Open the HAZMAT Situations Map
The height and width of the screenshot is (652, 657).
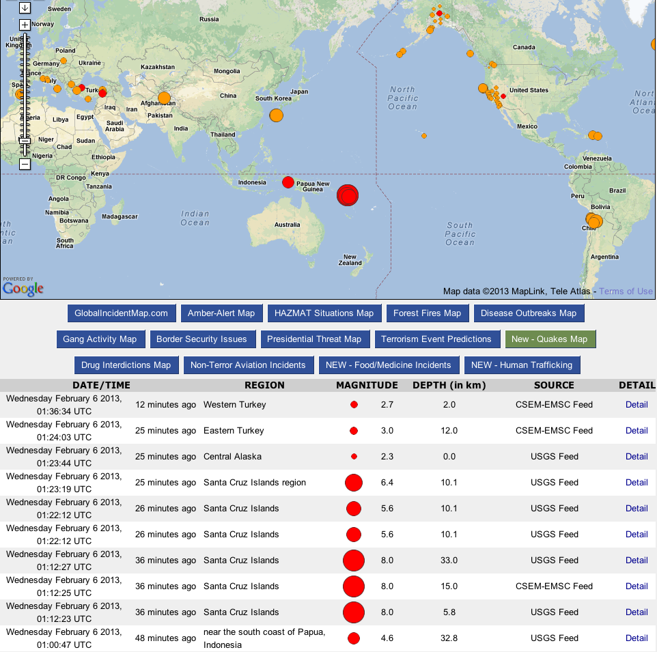click(x=324, y=313)
